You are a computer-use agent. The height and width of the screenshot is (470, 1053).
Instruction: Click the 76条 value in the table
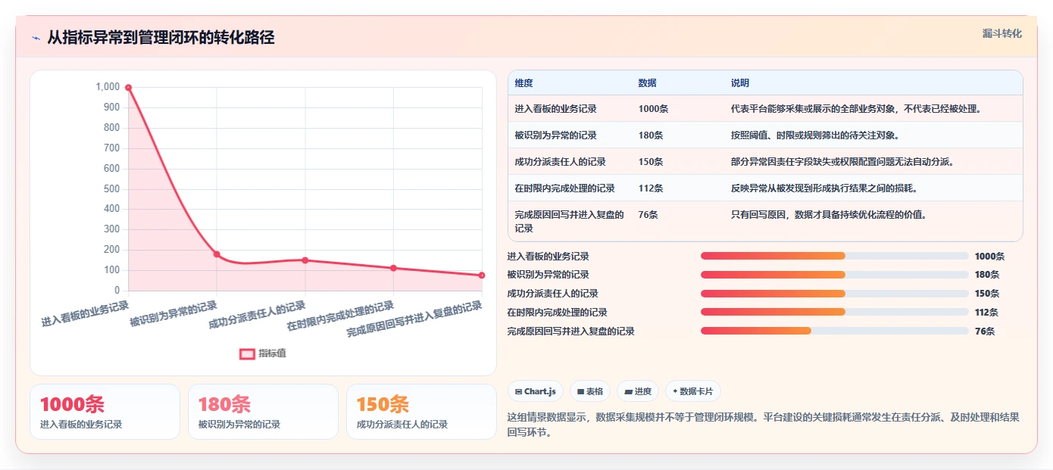coord(648,215)
